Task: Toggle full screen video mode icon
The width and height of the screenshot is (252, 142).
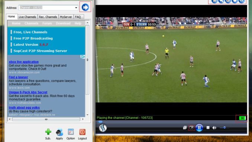Action: (191, 128)
